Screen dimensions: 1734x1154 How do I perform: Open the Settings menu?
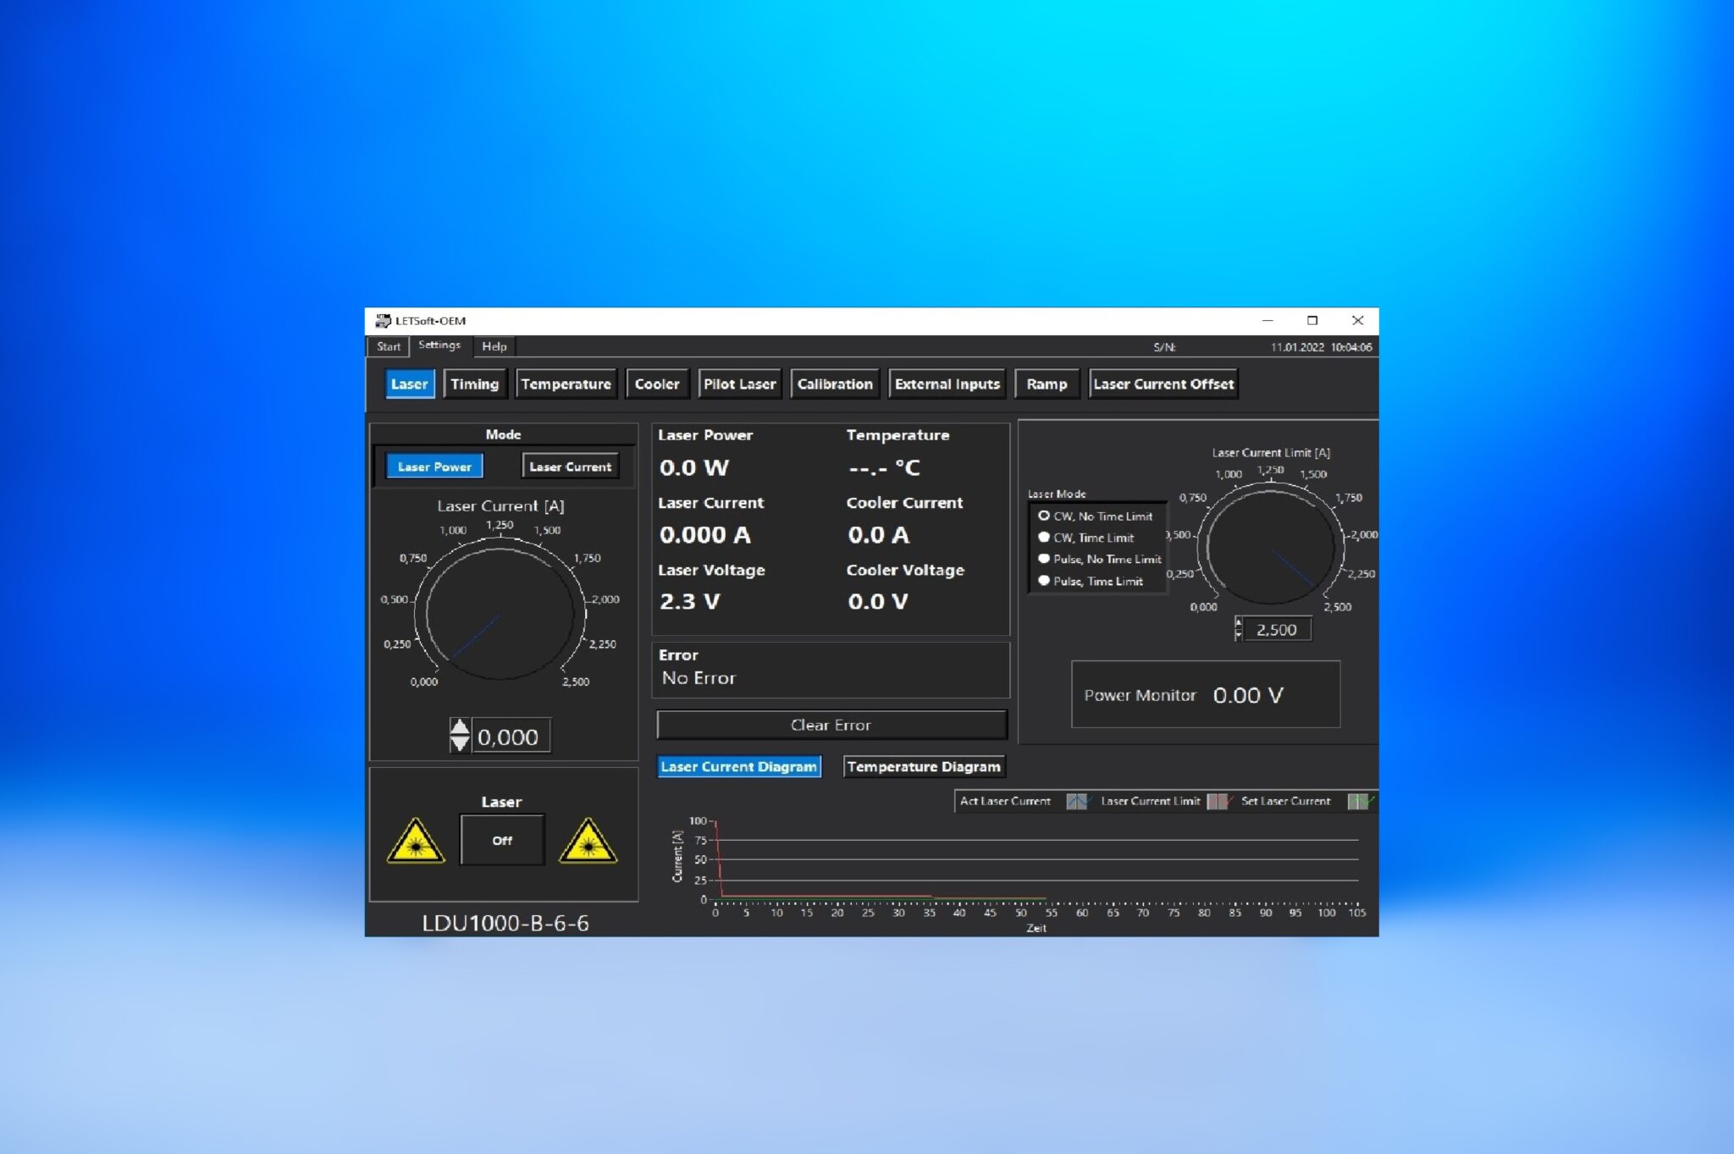[x=439, y=345]
